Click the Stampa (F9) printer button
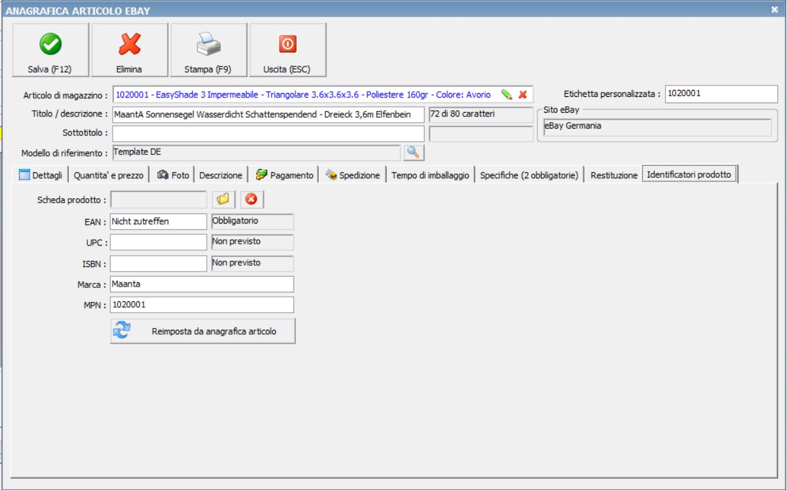This screenshot has width=787, height=490. 208,50
